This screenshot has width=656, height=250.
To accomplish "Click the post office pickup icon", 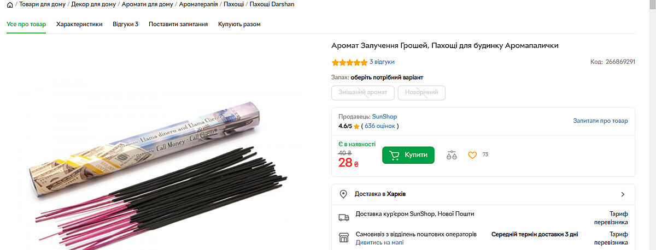I will click(344, 237).
